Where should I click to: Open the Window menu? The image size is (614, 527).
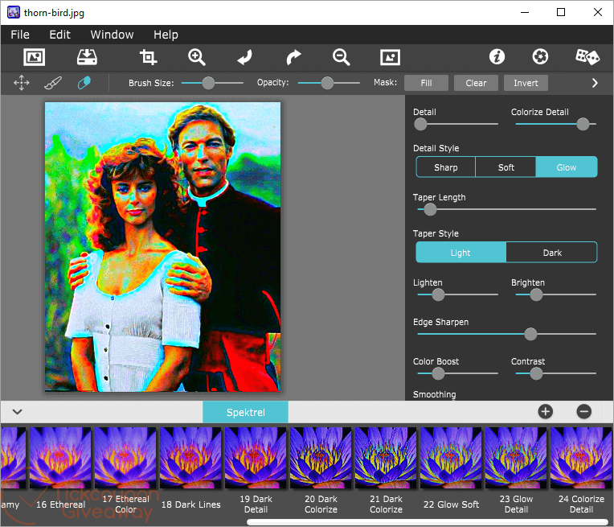pos(112,35)
